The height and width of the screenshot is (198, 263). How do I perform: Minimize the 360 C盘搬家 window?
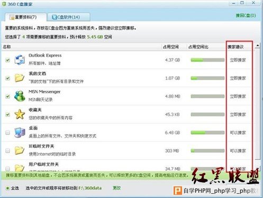point(234,3)
